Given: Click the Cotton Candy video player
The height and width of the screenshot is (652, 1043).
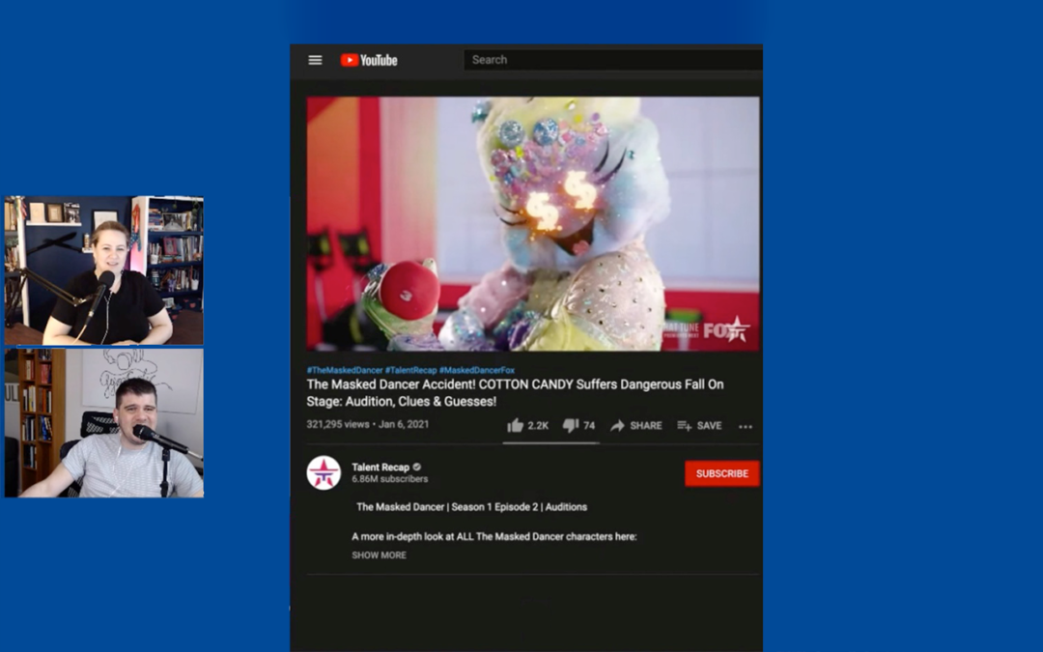Looking at the screenshot, I should 533,223.
